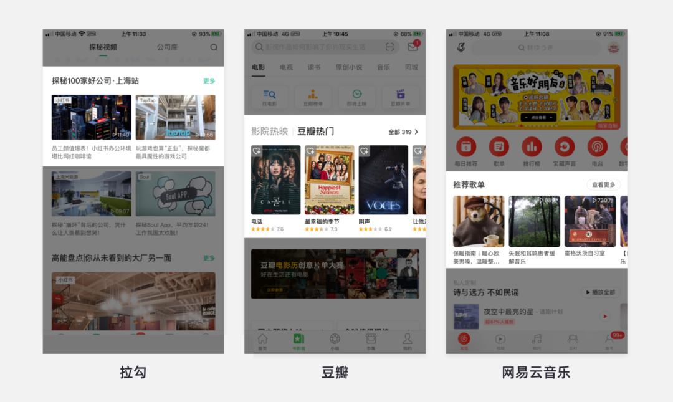This screenshot has height=402, width=673.
Task: Open the 小红书 office video thumbnail (11:49)
Action: pos(92,117)
